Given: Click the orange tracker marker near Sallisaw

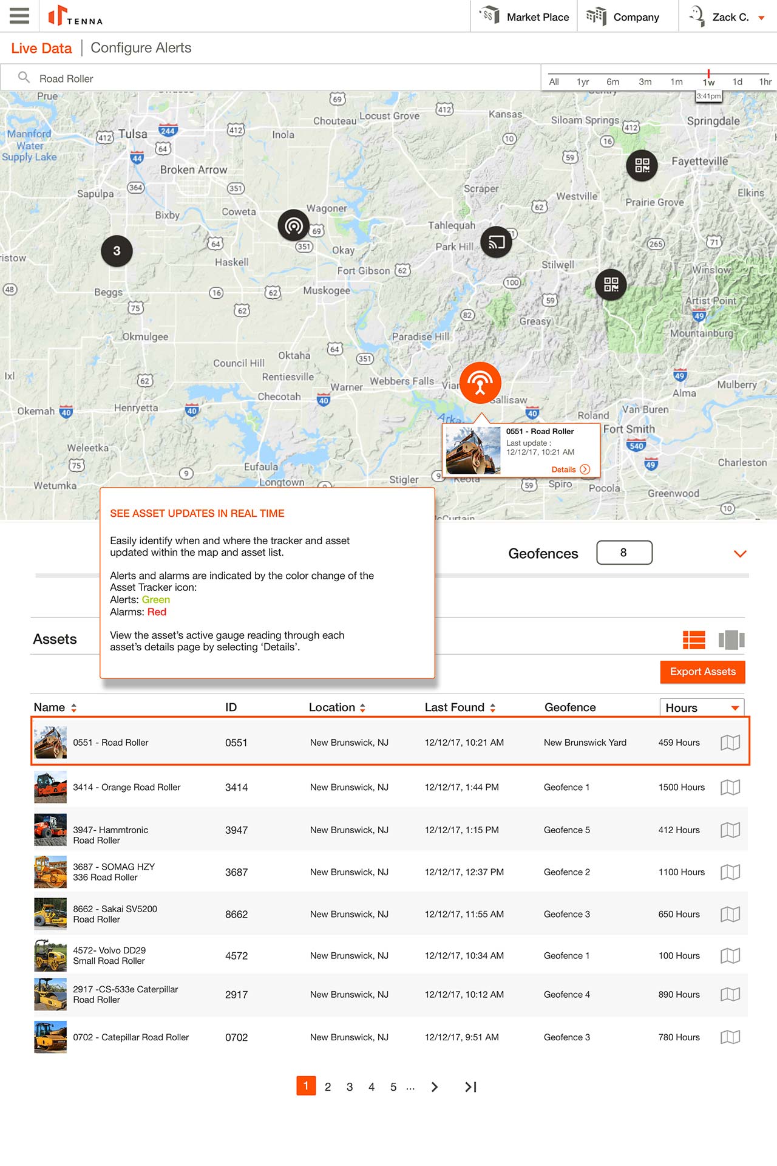Looking at the screenshot, I should tap(480, 383).
